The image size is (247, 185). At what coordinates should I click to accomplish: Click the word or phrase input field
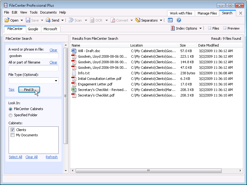click(x=34, y=56)
